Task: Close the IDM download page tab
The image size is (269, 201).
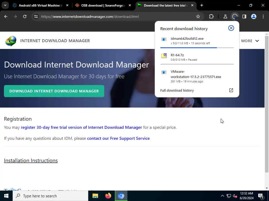Action: [192, 5]
